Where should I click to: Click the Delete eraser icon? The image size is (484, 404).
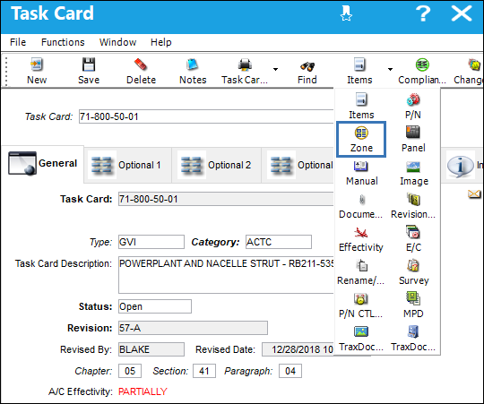click(x=141, y=64)
